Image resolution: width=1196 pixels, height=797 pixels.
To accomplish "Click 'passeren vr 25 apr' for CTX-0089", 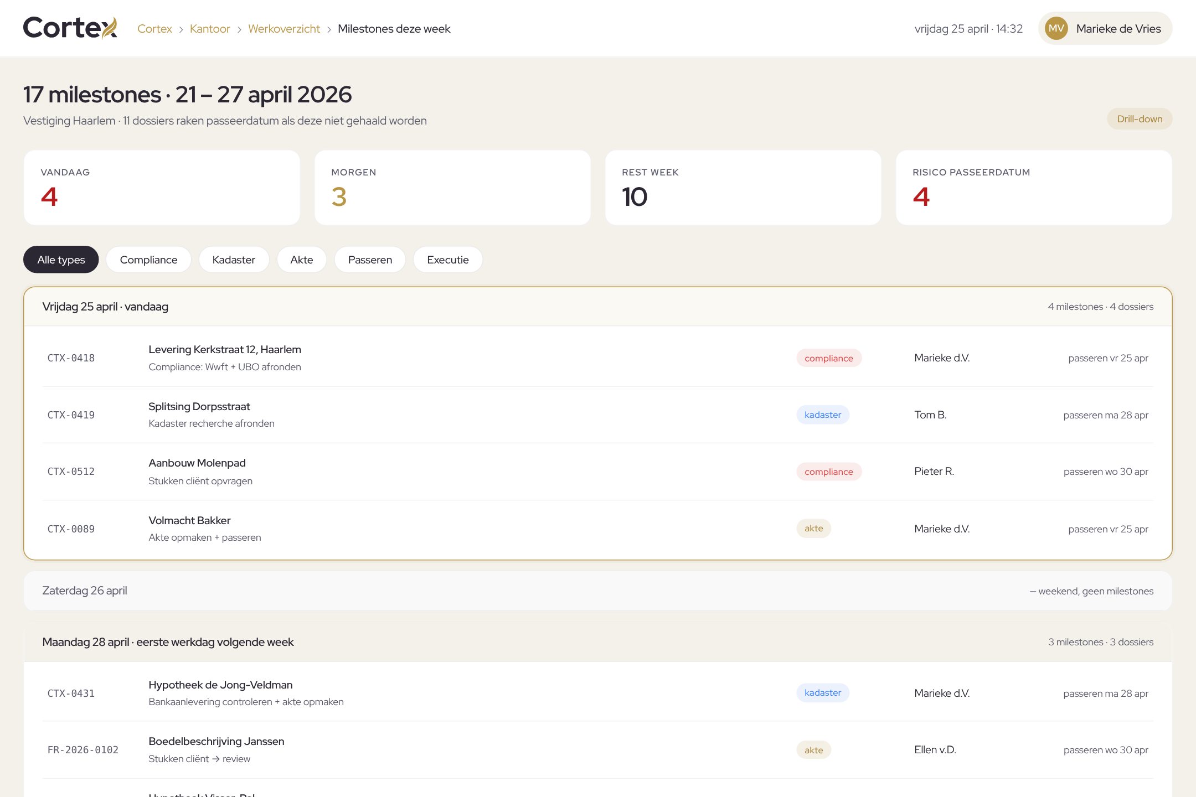I will tap(1108, 529).
